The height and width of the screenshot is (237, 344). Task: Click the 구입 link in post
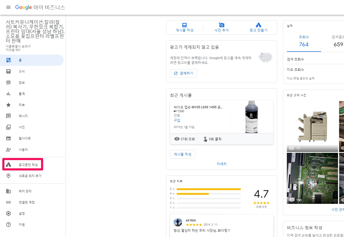(x=177, y=120)
